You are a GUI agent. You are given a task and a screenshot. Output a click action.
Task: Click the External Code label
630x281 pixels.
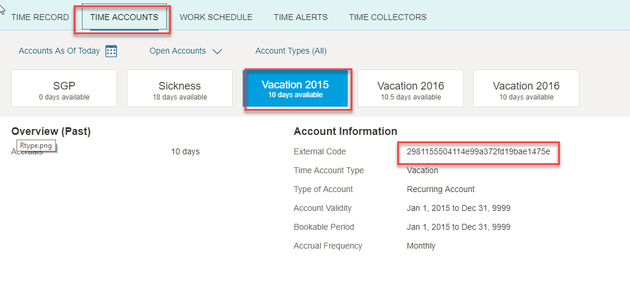(x=320, y=152)
